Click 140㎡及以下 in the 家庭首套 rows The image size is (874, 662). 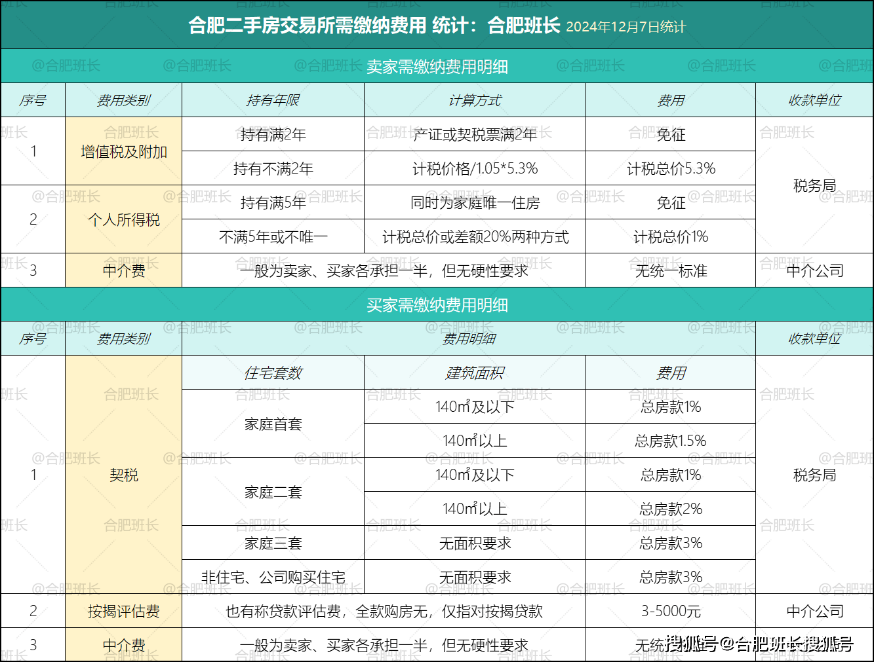[x=475, y=407]
